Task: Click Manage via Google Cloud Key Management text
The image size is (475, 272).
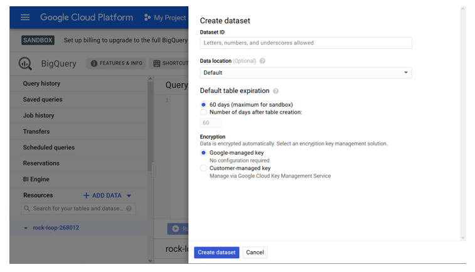Action: coord(270,176)
